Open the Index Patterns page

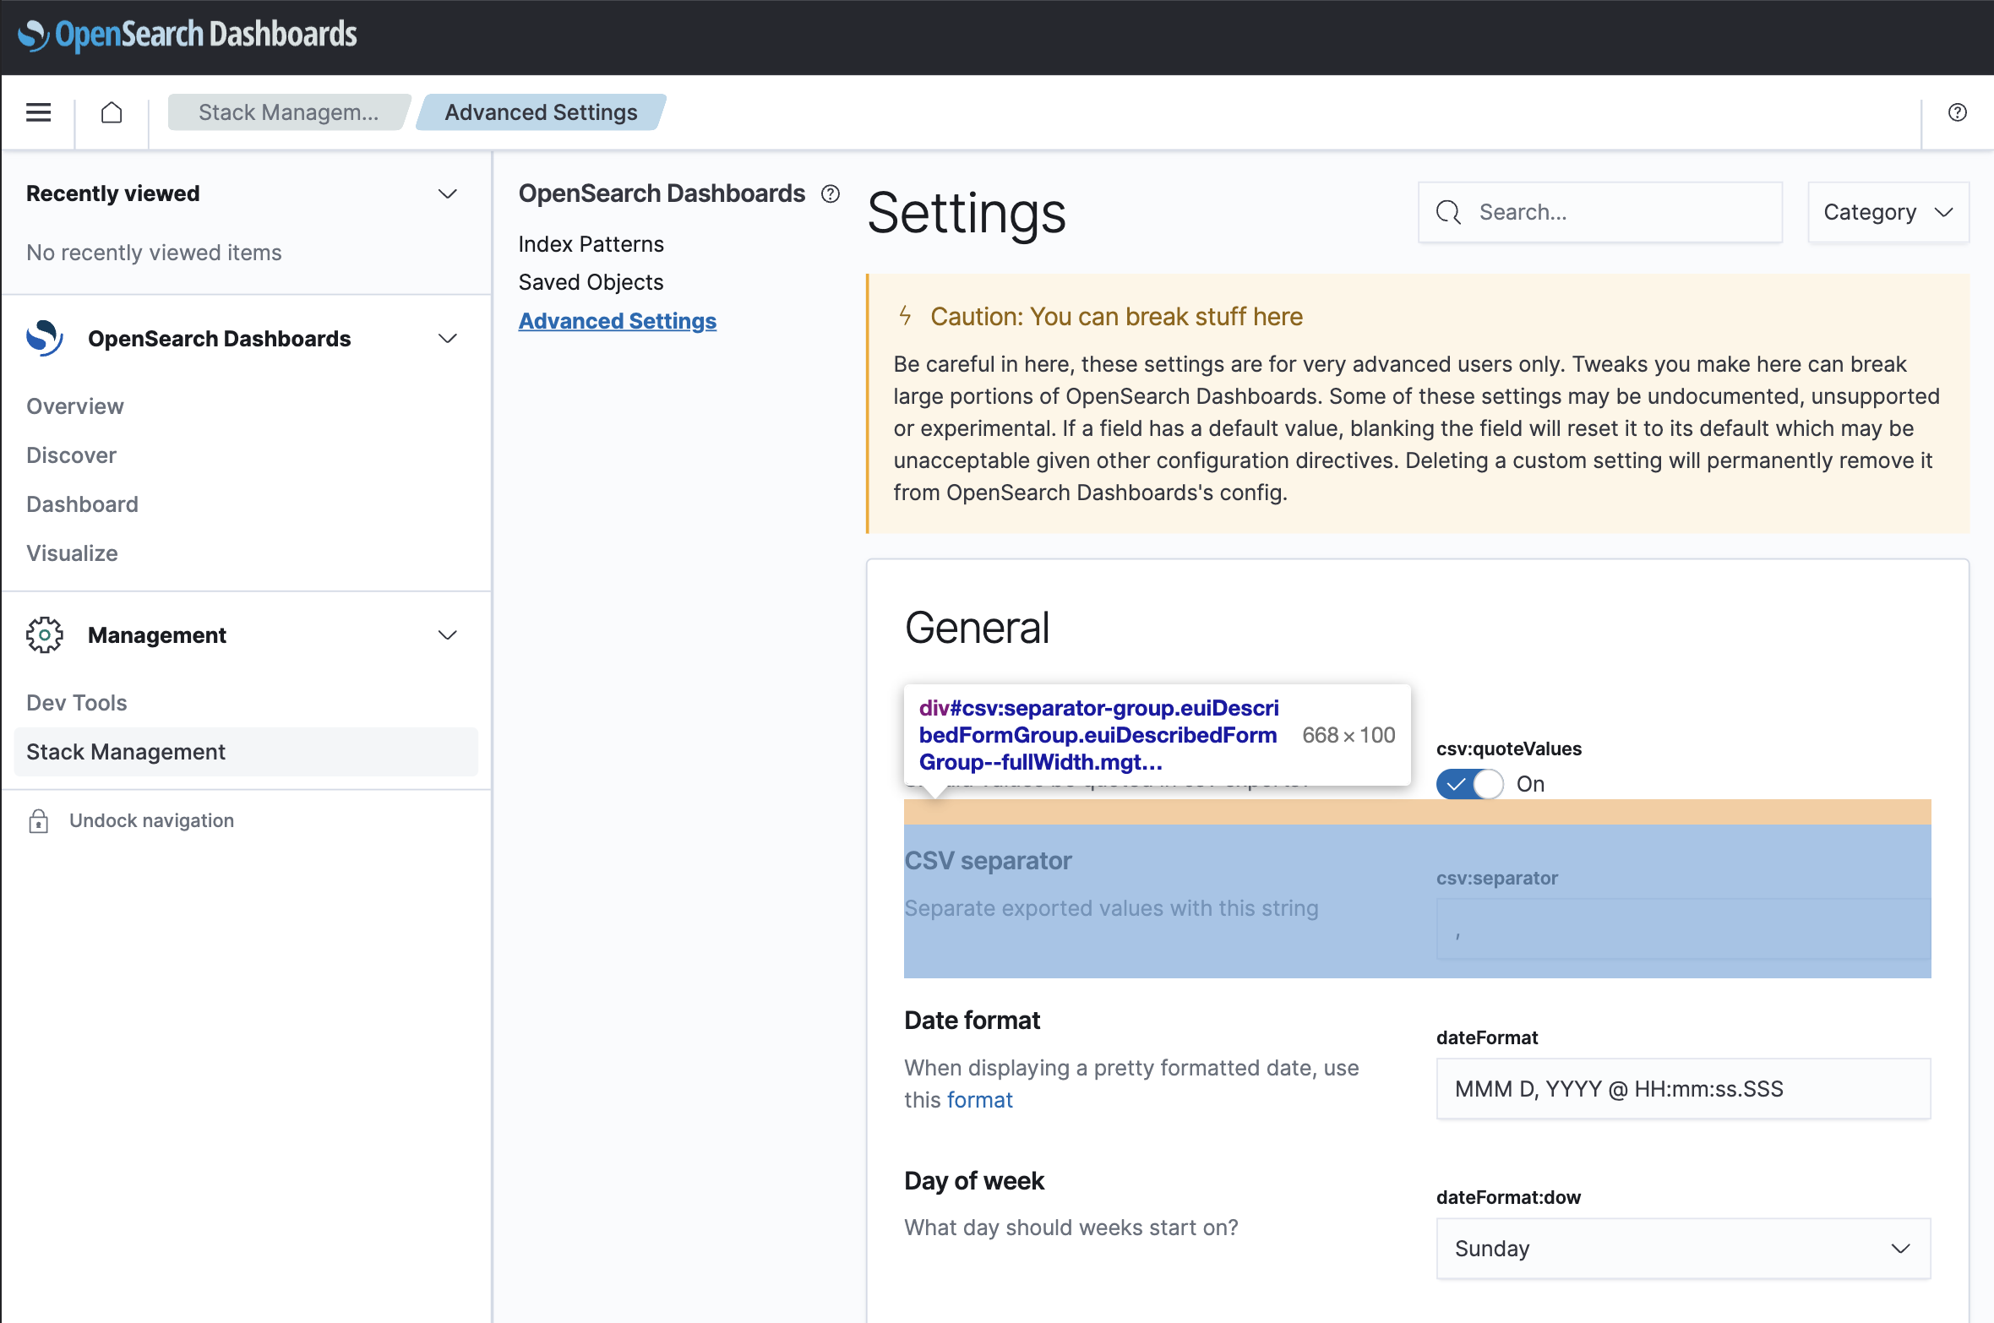point(591,243)
